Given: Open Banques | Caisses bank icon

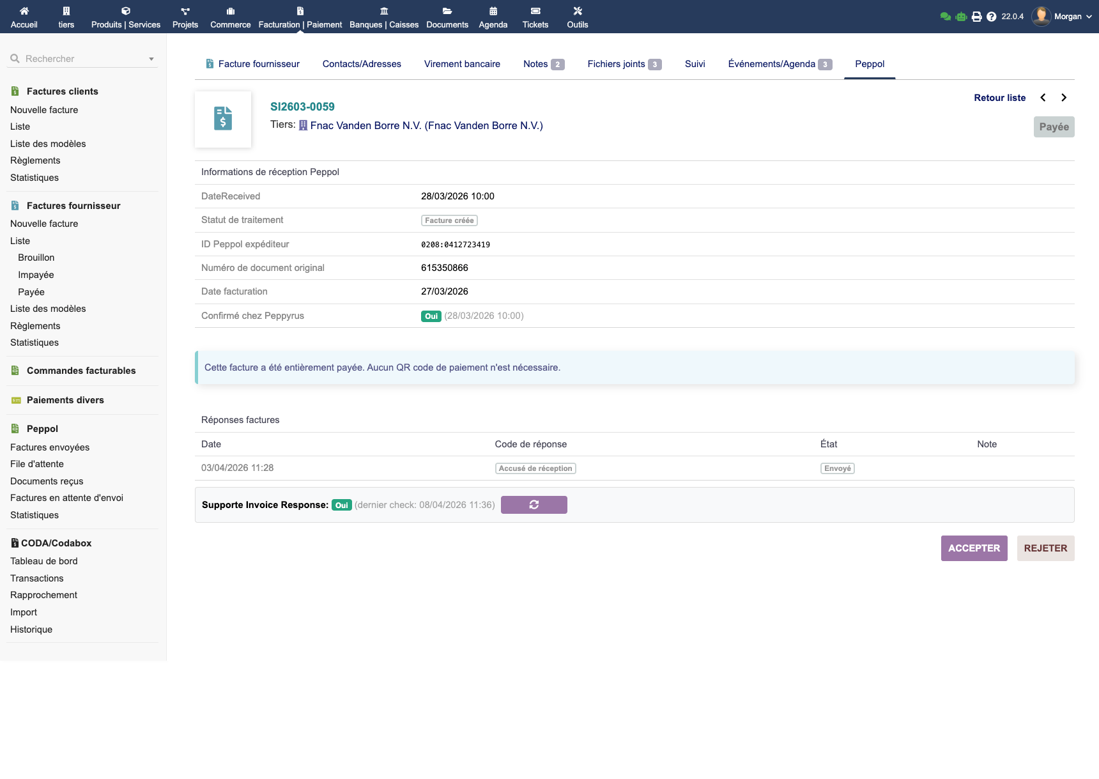Looking at the screenshot, I should coord(384,11).
